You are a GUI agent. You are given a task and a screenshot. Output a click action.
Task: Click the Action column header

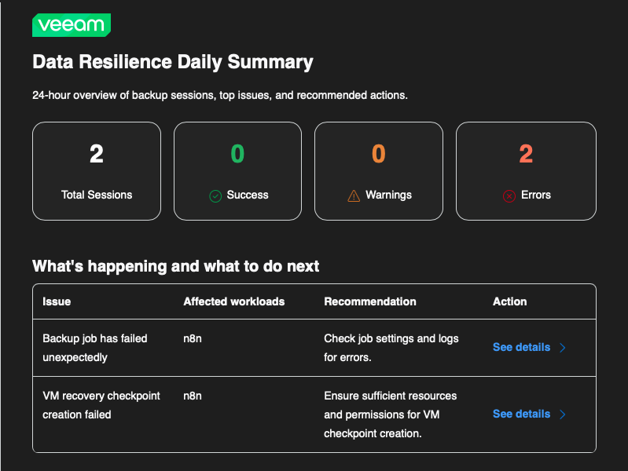(509, 301)
